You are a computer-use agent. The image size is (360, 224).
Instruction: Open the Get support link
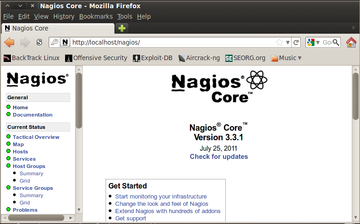pos(131,218)
